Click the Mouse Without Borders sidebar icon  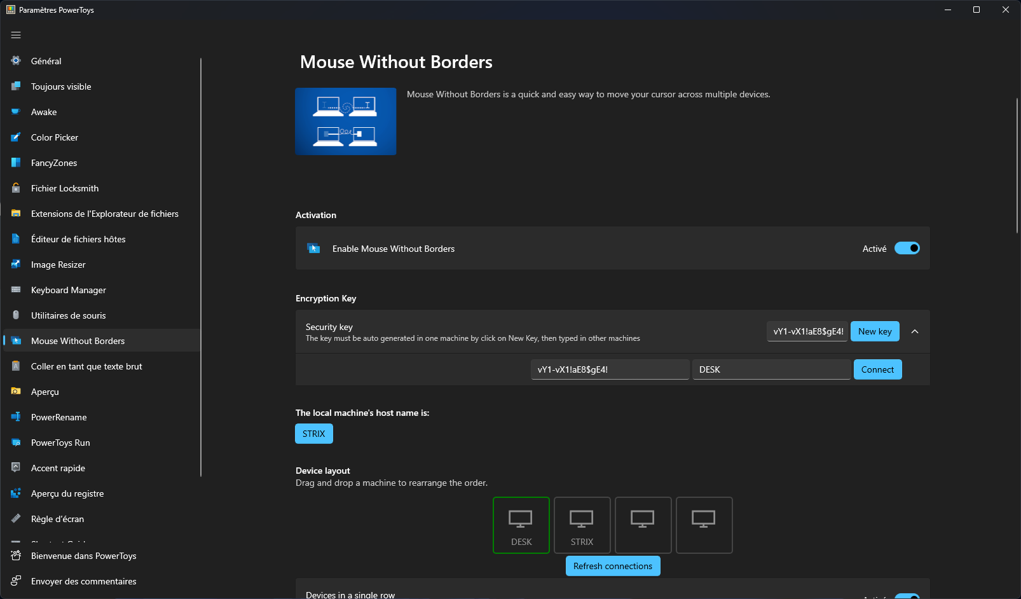coord(16,340)
